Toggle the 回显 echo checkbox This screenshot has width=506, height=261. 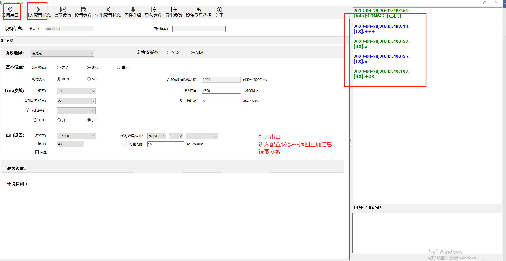(x=37, y=152)
